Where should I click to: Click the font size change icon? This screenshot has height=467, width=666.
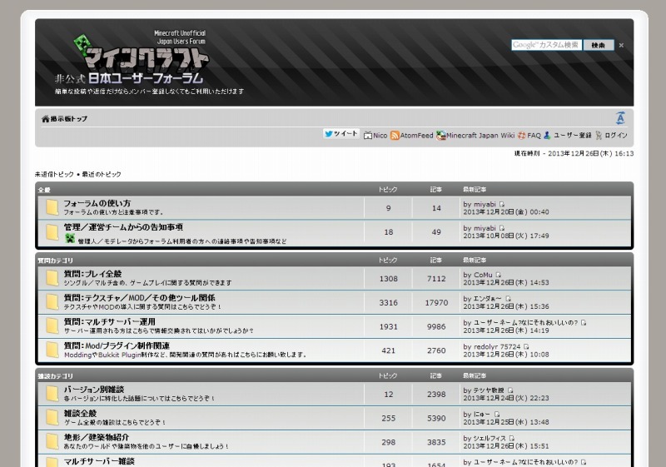point(620,118)
